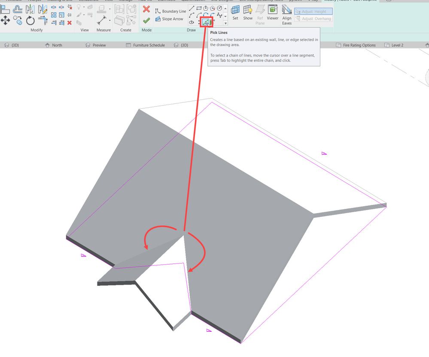Open the Hide in View dropdown arrow

[84, 7]
